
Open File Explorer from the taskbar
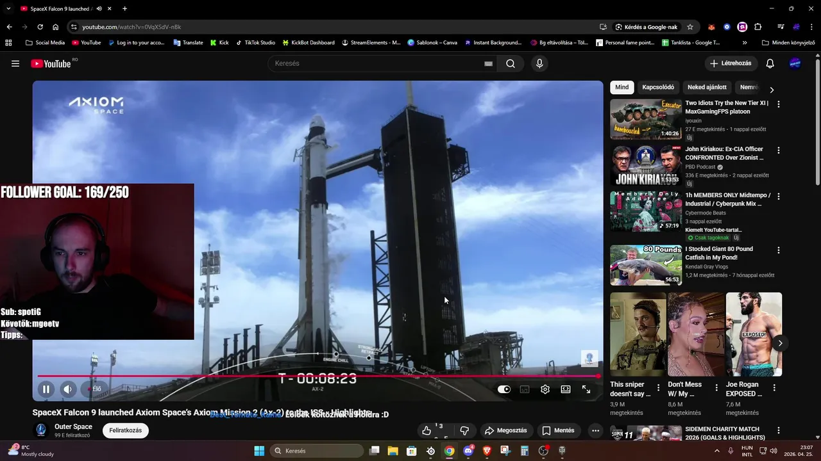(393, 451)
